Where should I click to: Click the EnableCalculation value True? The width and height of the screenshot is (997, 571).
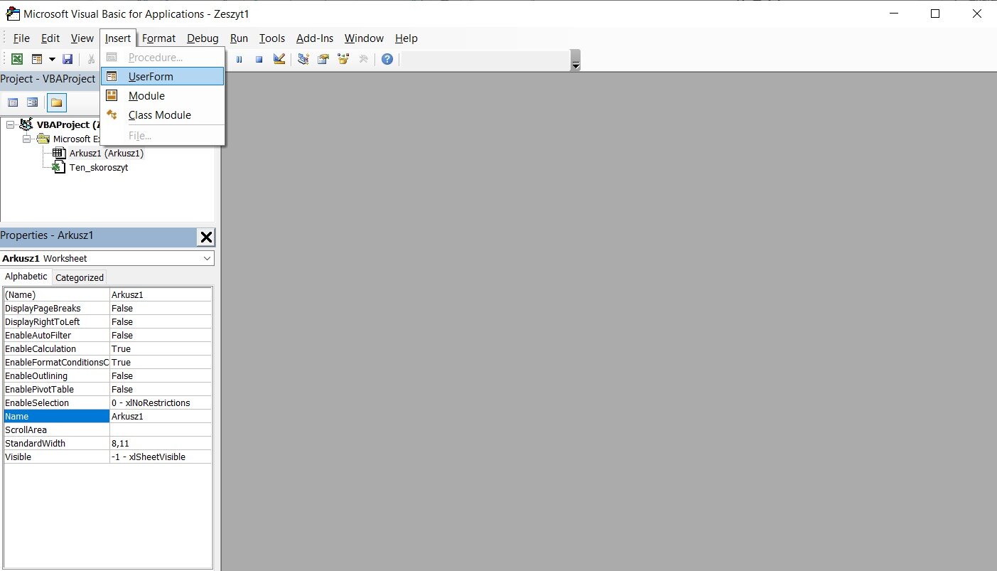[161, 348]
